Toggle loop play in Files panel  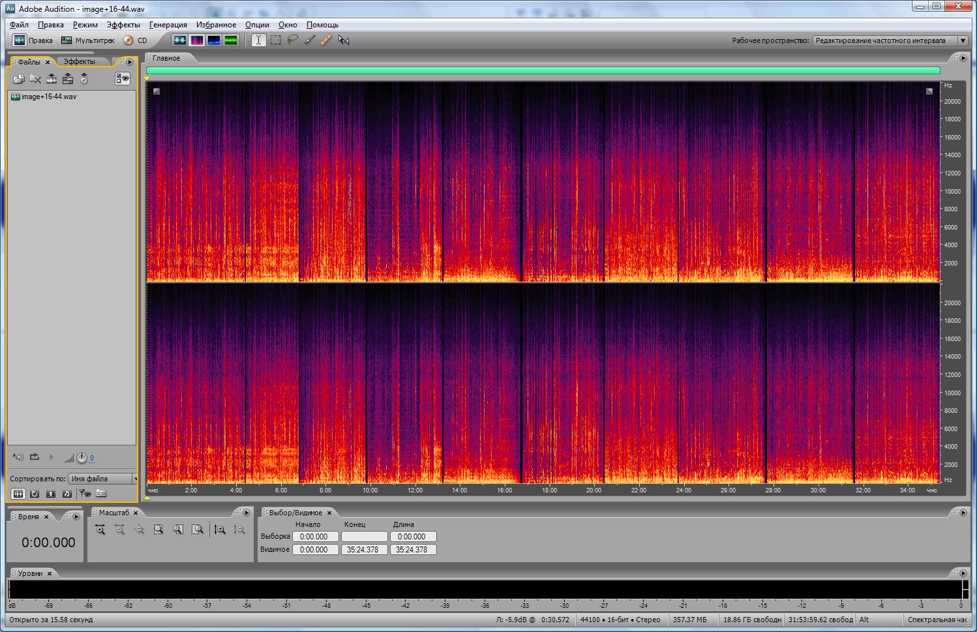35,457
